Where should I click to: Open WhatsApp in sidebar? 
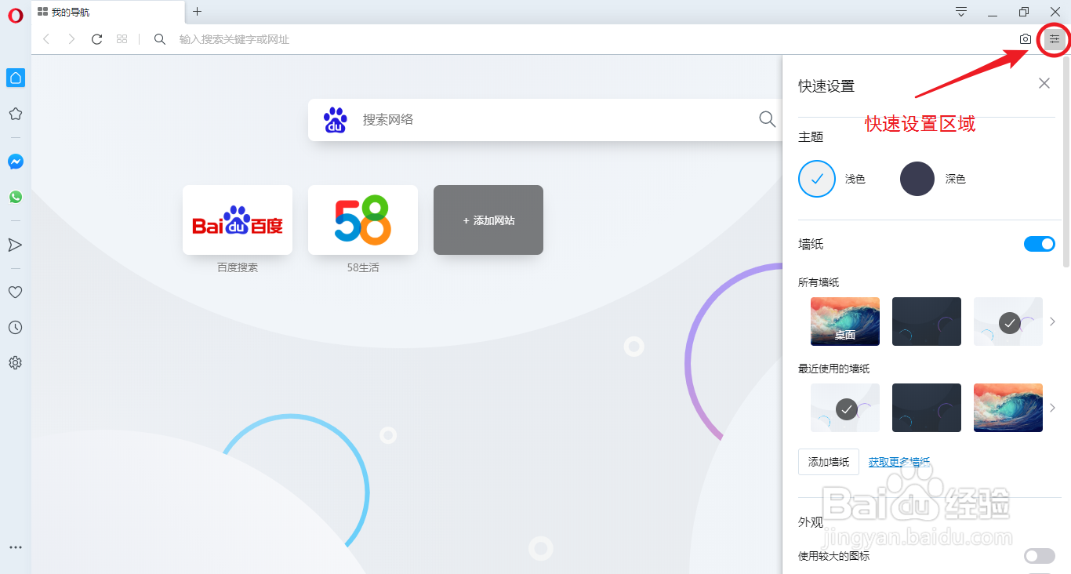pos(15,197)
